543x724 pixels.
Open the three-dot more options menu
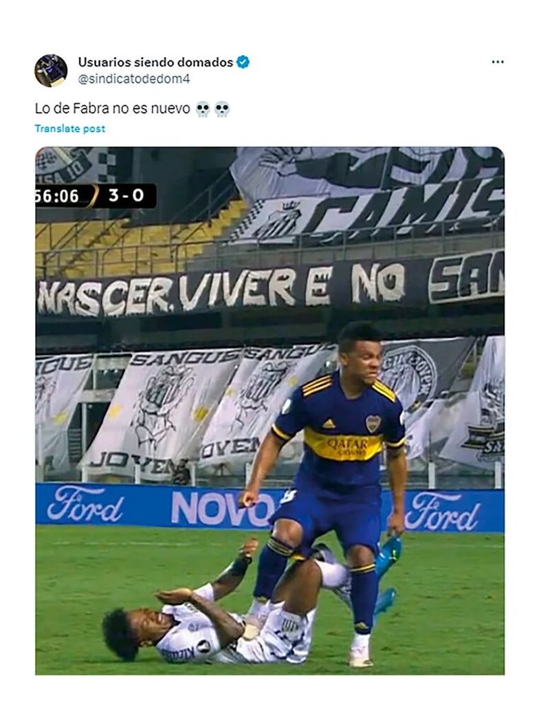coord(497,62)
